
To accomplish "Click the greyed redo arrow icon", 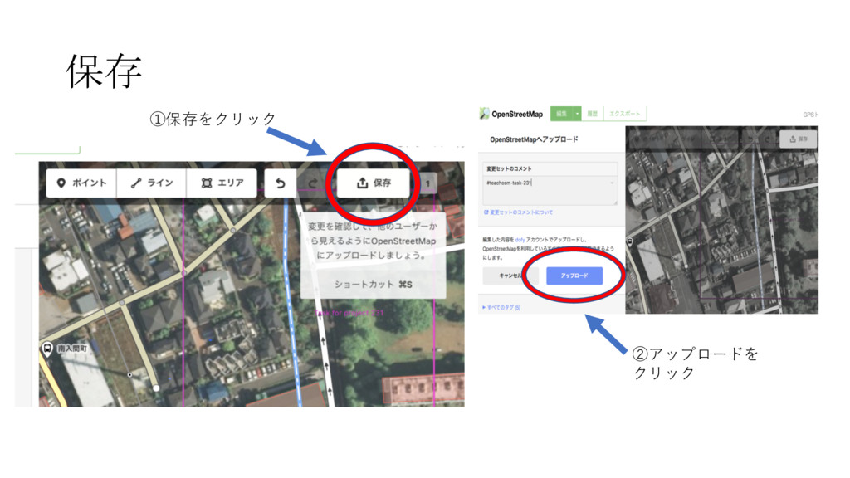I will point(312,183).
